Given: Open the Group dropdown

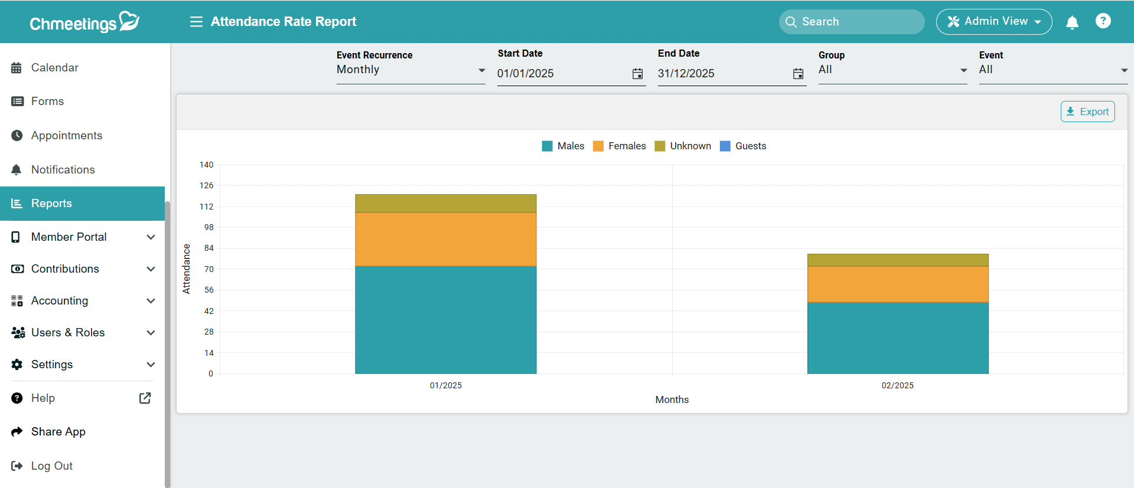Looking at the screenshot, I should coord(893,70).
